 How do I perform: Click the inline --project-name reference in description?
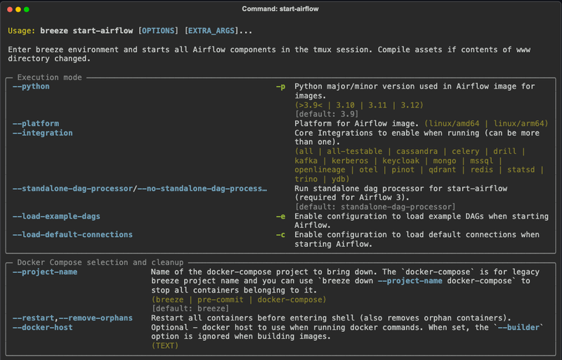click(x=410, y=281)
